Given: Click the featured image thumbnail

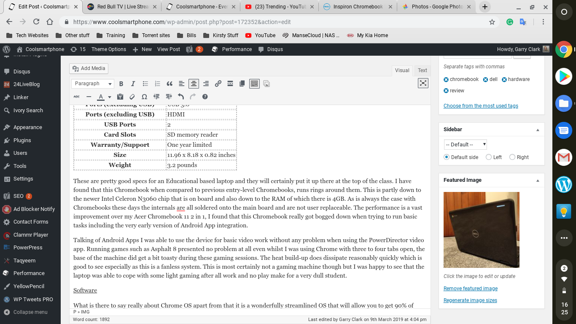Looking at the screenshot, I should click(482, 230).
